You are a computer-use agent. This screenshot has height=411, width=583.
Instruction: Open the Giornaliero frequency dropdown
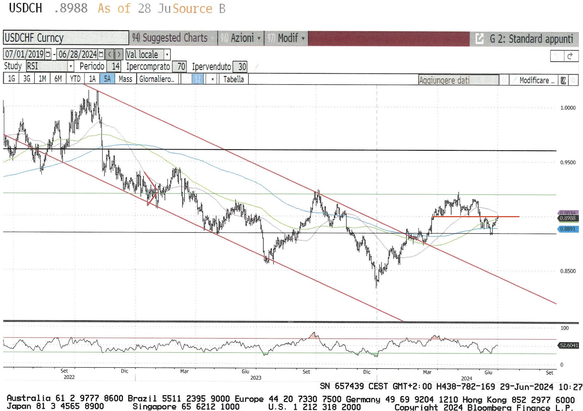(158, 79)
